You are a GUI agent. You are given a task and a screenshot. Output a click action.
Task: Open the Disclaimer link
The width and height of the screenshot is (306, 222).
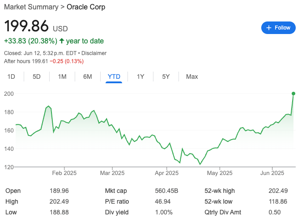[x=94, y=53]
